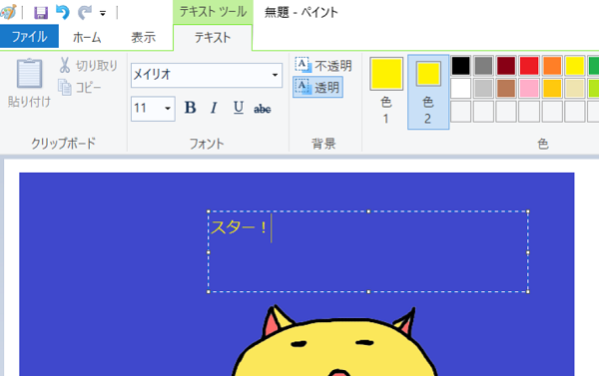
Task: Pick the brown palette swatch
Action: pyautogui.click(x=506, y=88)
